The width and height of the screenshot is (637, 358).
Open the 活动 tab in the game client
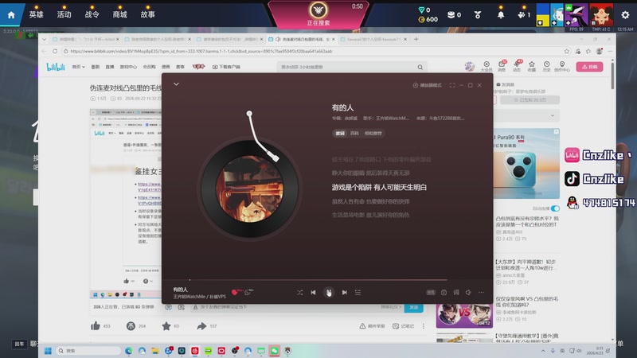pyautogui.click(x=64, y=14)
